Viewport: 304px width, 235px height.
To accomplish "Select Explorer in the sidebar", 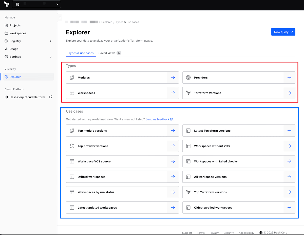I will (28, 77).
